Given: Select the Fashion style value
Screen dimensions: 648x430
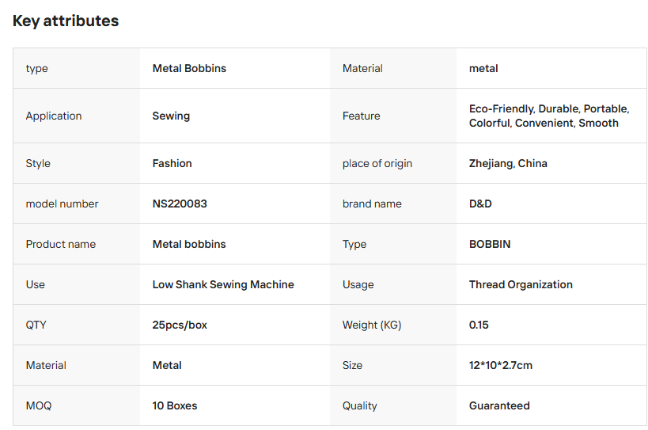Looking at the screenshot, I should click(172, 163).
